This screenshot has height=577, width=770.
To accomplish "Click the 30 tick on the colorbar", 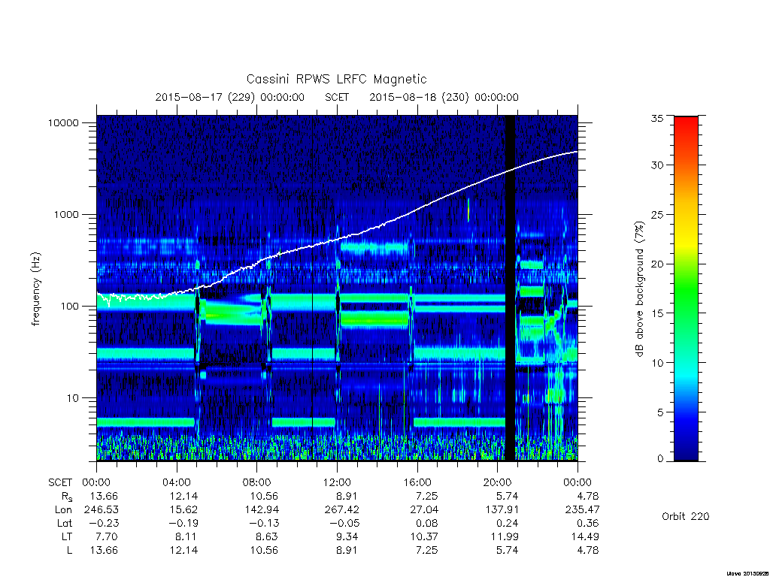I will (x=656, y=165).
